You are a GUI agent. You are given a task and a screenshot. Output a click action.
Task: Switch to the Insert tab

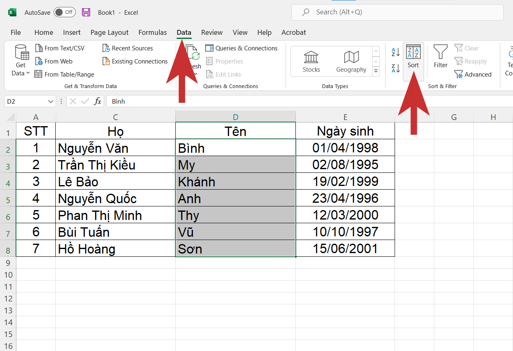click(x=72, y=32)
